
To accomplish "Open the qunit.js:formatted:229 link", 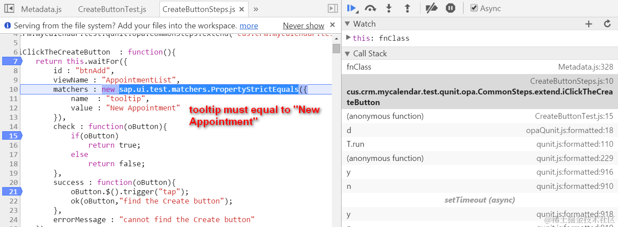I will point(575,158).
